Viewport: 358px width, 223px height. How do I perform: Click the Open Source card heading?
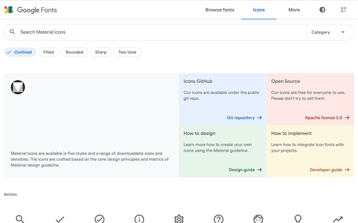(286, 81)
